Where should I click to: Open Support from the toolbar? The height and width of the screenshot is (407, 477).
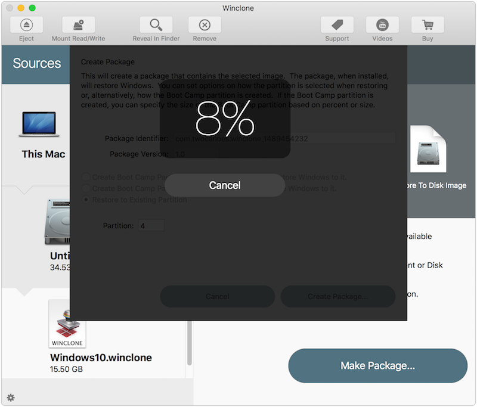point(337,25)
